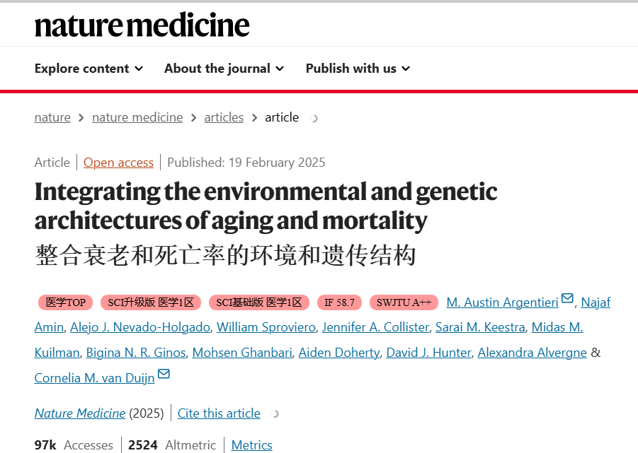The height and width of the screenshot is (453, 638).
Task: Click envelope icon next to M. Austin Argentieri
Action: [x=567, y=298]
